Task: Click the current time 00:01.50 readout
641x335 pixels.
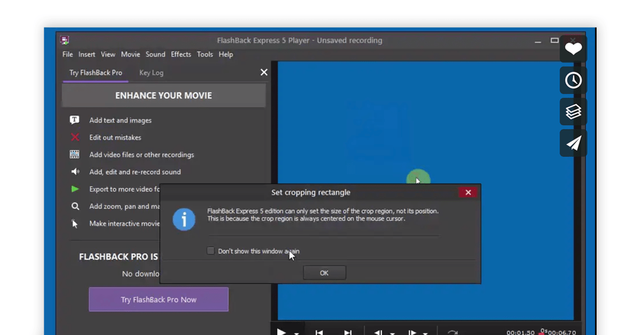Action: click(x=520, y=332)
